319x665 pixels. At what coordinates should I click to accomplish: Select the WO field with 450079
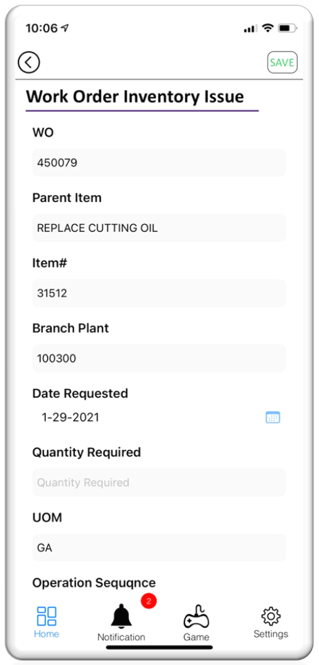coord(159,163)
